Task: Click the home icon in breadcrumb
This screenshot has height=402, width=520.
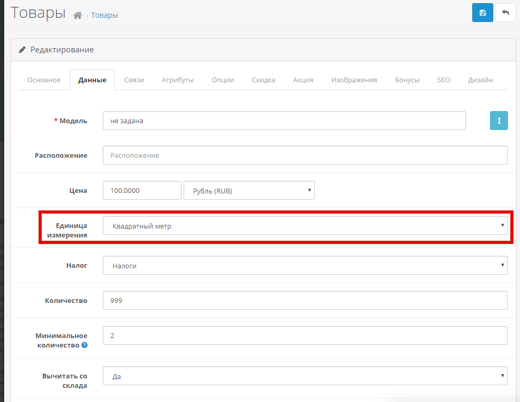Action: 78,16
